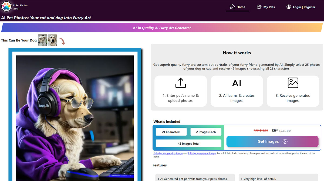
Task: Click the second dog photo thumbnail
Action: pos(52,40)
